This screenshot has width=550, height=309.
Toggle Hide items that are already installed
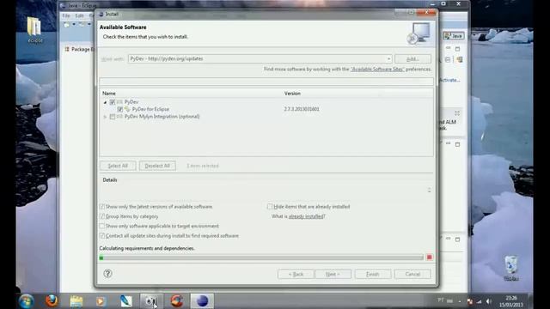(x=270, y=207)
